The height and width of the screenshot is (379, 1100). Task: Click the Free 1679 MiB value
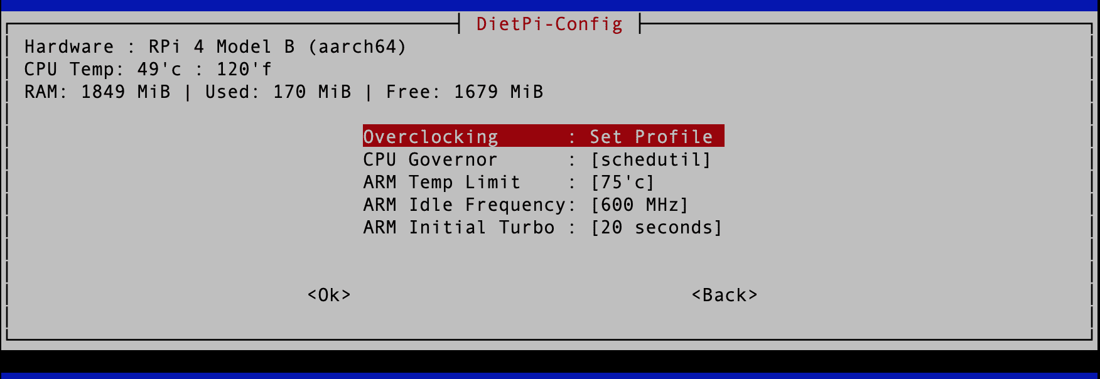coord(465,92)
